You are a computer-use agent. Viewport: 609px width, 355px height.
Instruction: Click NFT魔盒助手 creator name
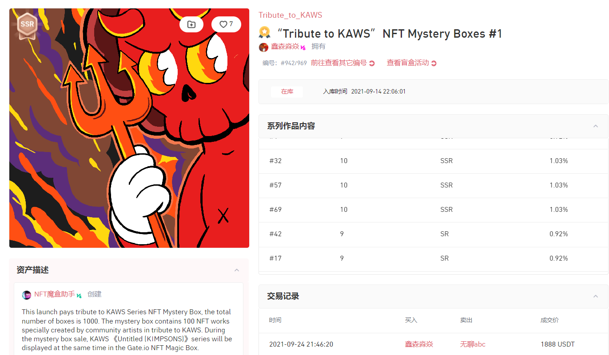(55, 294)
